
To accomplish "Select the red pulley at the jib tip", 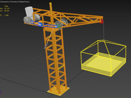I will 102,21.
